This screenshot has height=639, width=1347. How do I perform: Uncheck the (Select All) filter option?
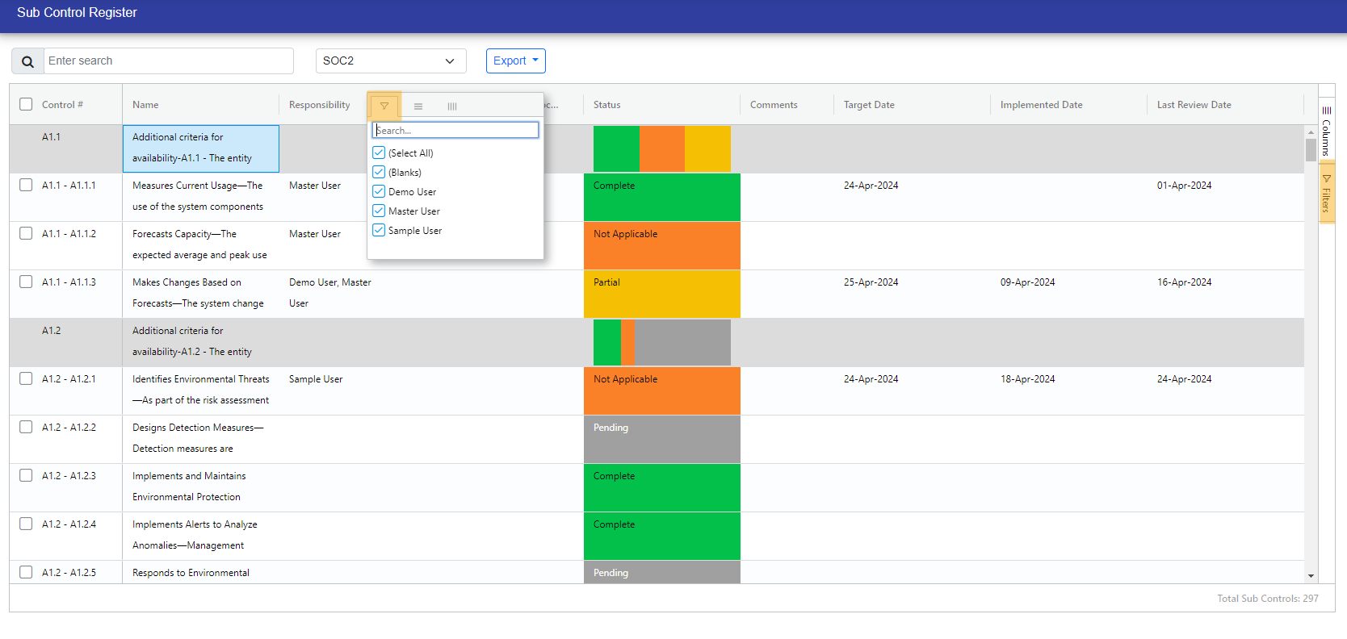[x=379, y=152]
